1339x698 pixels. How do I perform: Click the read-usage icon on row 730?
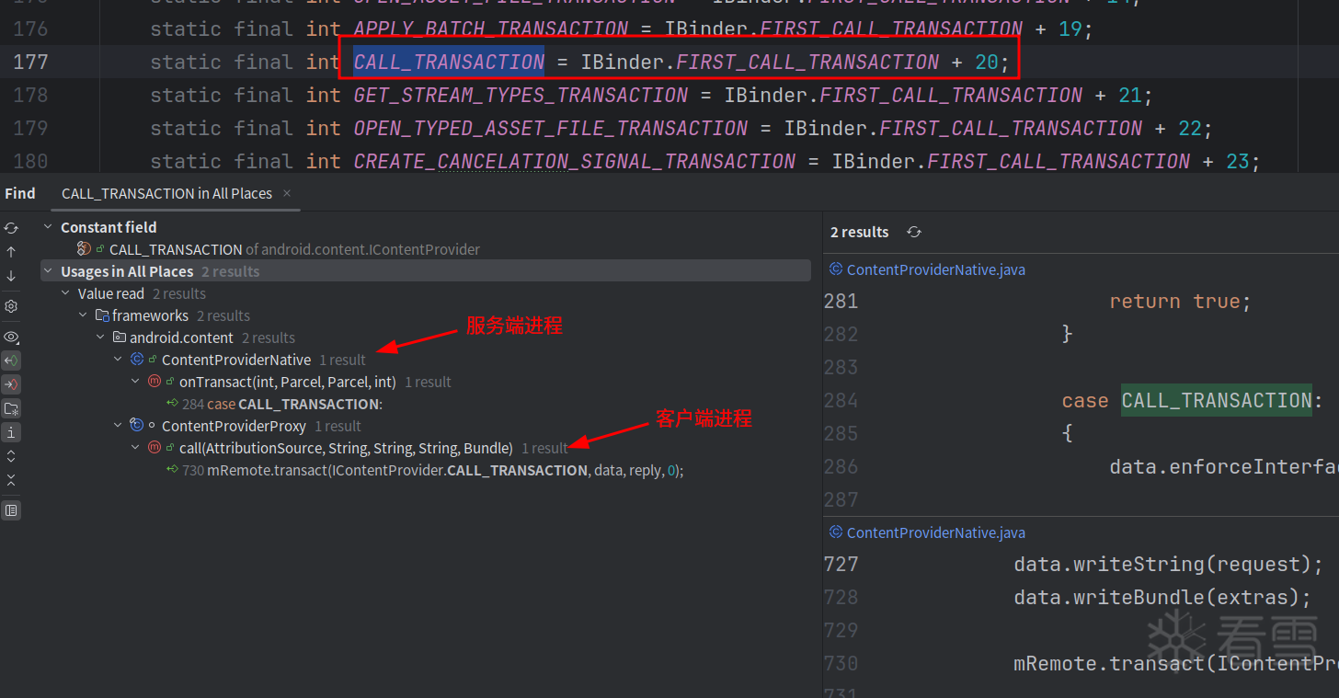click(172, 470)
